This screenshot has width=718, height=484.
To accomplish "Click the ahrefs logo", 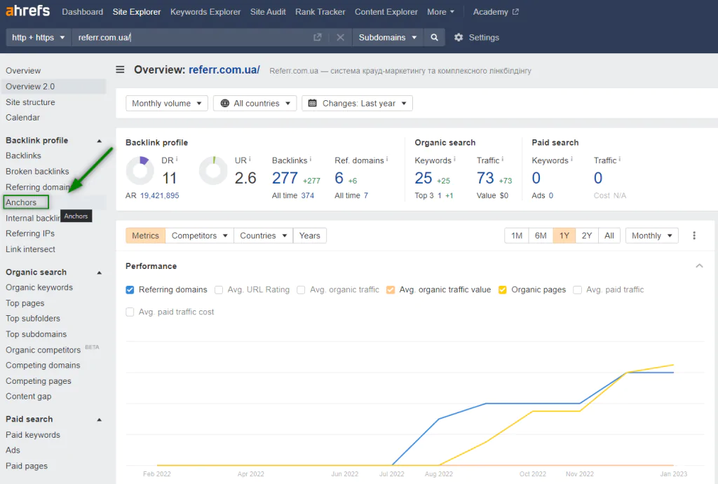I will pyautogui.click(x=27, y=10).
